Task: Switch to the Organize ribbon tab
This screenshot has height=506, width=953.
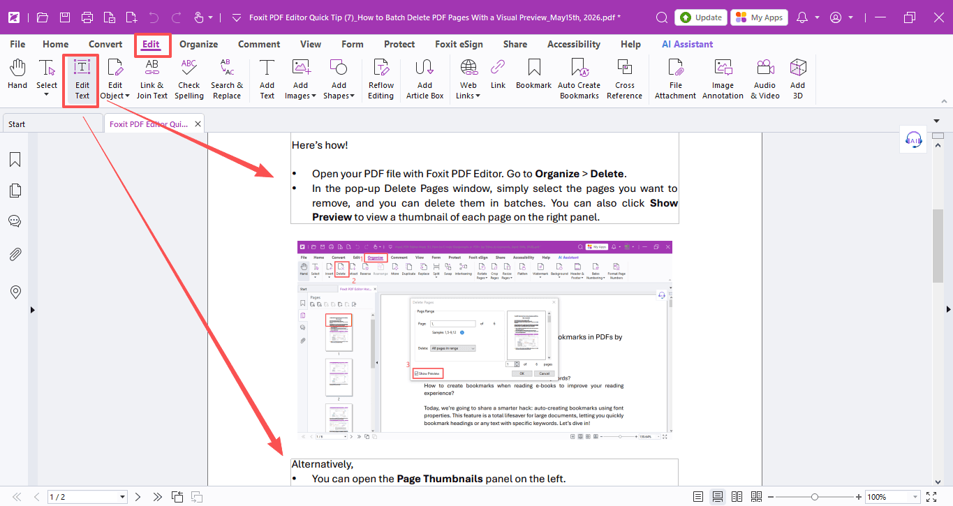Action: (198, 44)
